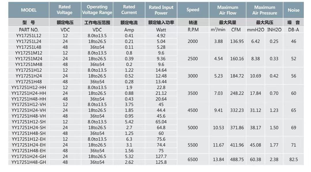Select the Maximum Air Pressure header
Image resolution: width=311 pixels, height=172 pixels.
(265, 10)
